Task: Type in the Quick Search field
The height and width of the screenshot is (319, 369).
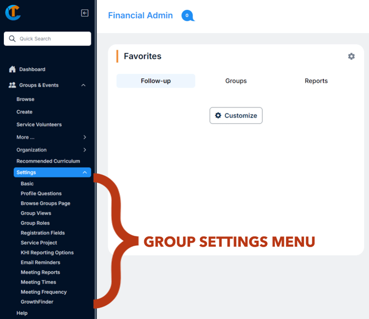Action: [52, 39]
